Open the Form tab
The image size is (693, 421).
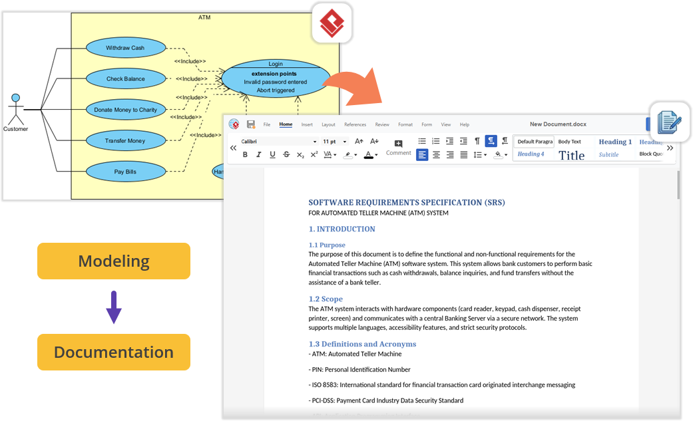tap(427, 124)
